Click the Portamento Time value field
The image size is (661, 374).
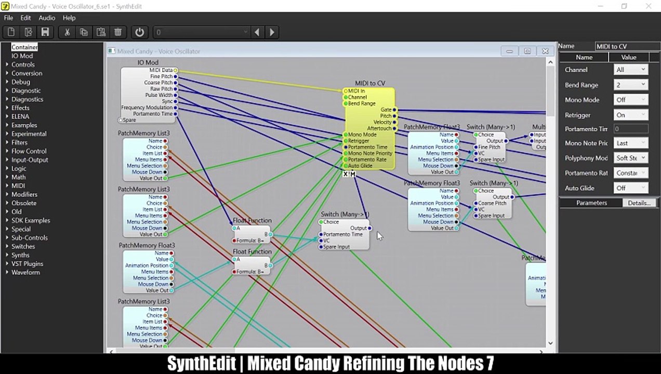point(631,129)
